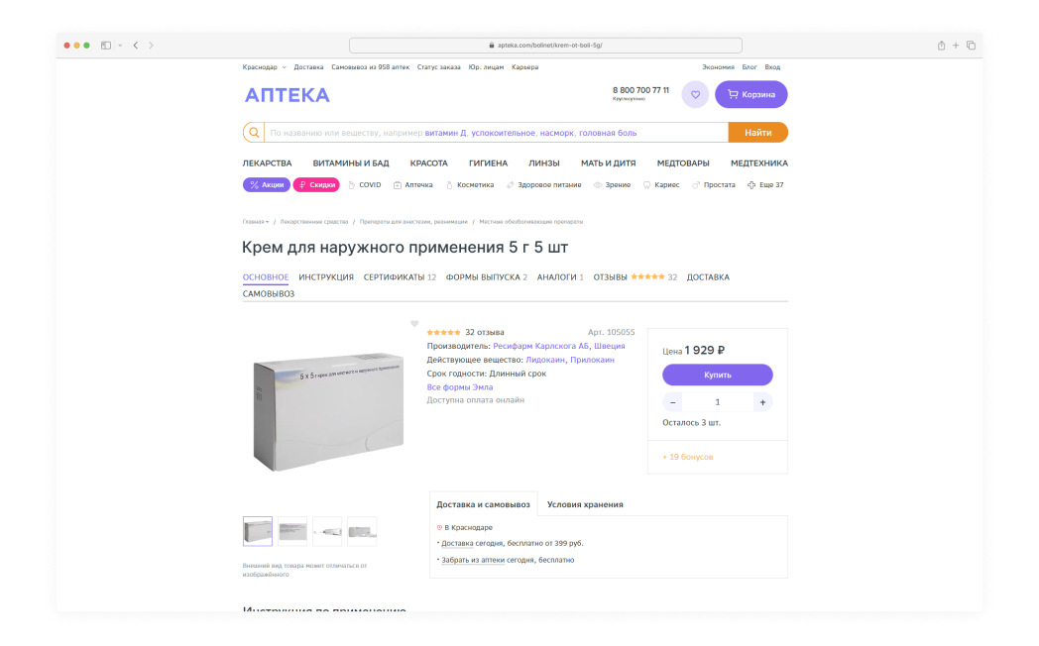The image size is (1039, 646).
Task: Open the Корзина cart button
Action: (750, 95)
